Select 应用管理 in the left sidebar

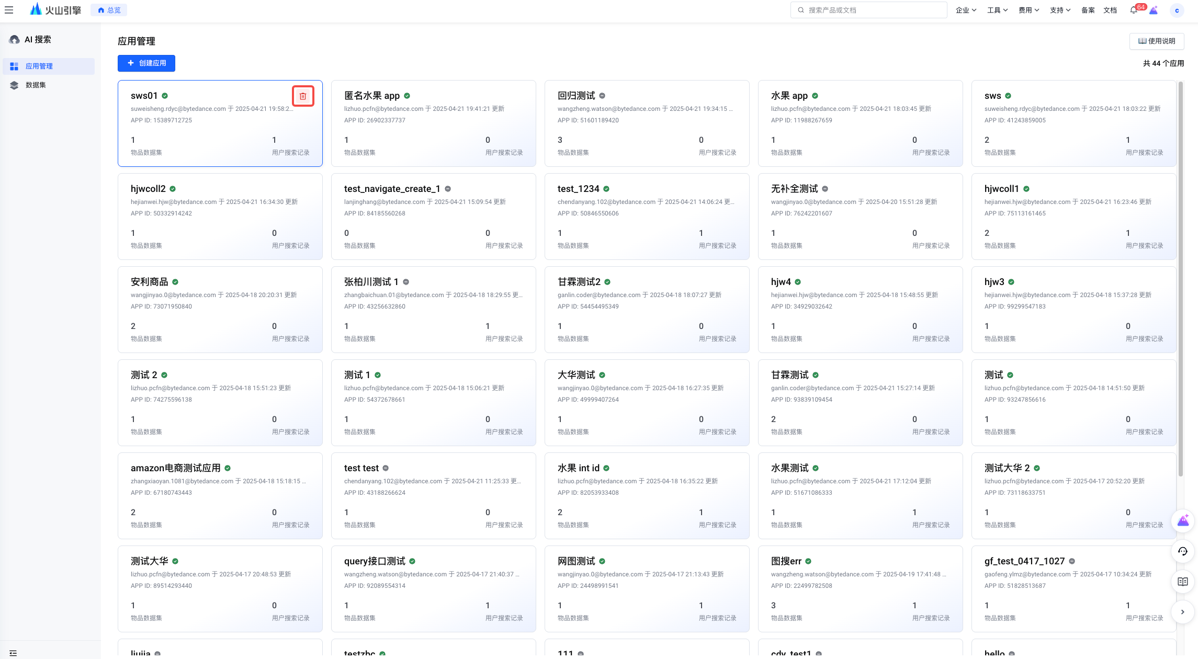[x=39, y=66]
